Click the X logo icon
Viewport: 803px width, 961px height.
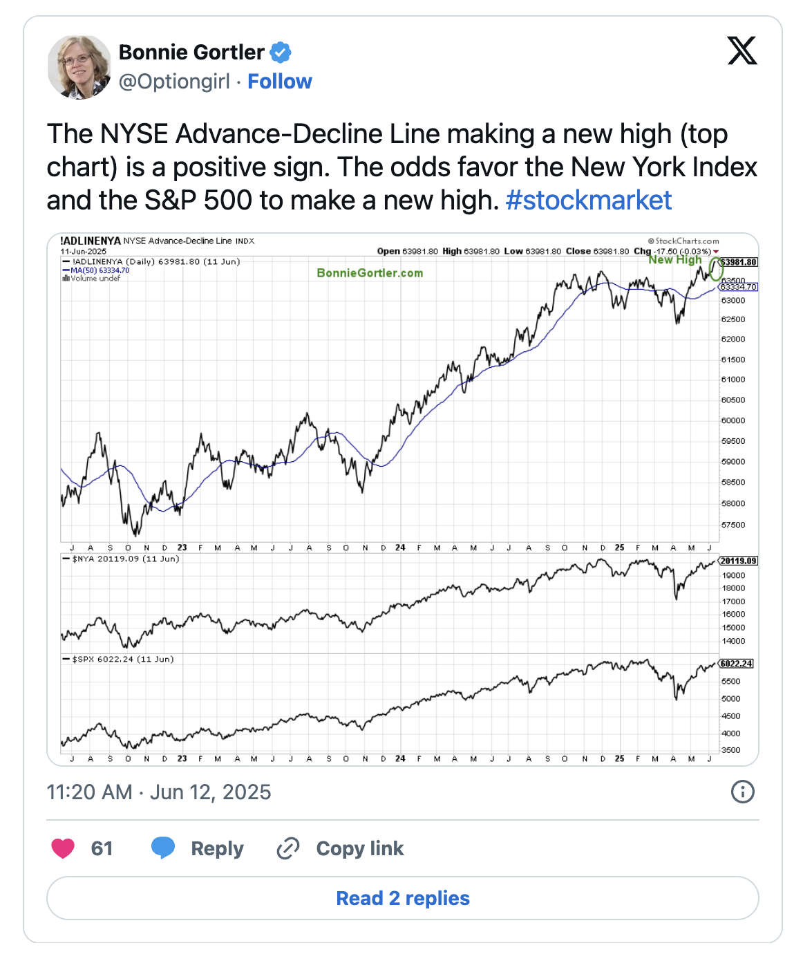[x=742, y=50]
